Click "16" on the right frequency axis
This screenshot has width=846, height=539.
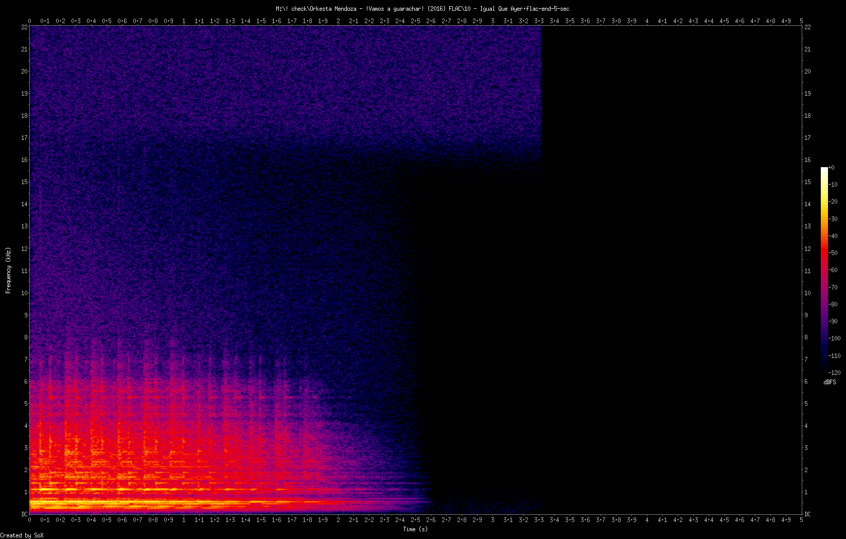(x=808, y=160)
